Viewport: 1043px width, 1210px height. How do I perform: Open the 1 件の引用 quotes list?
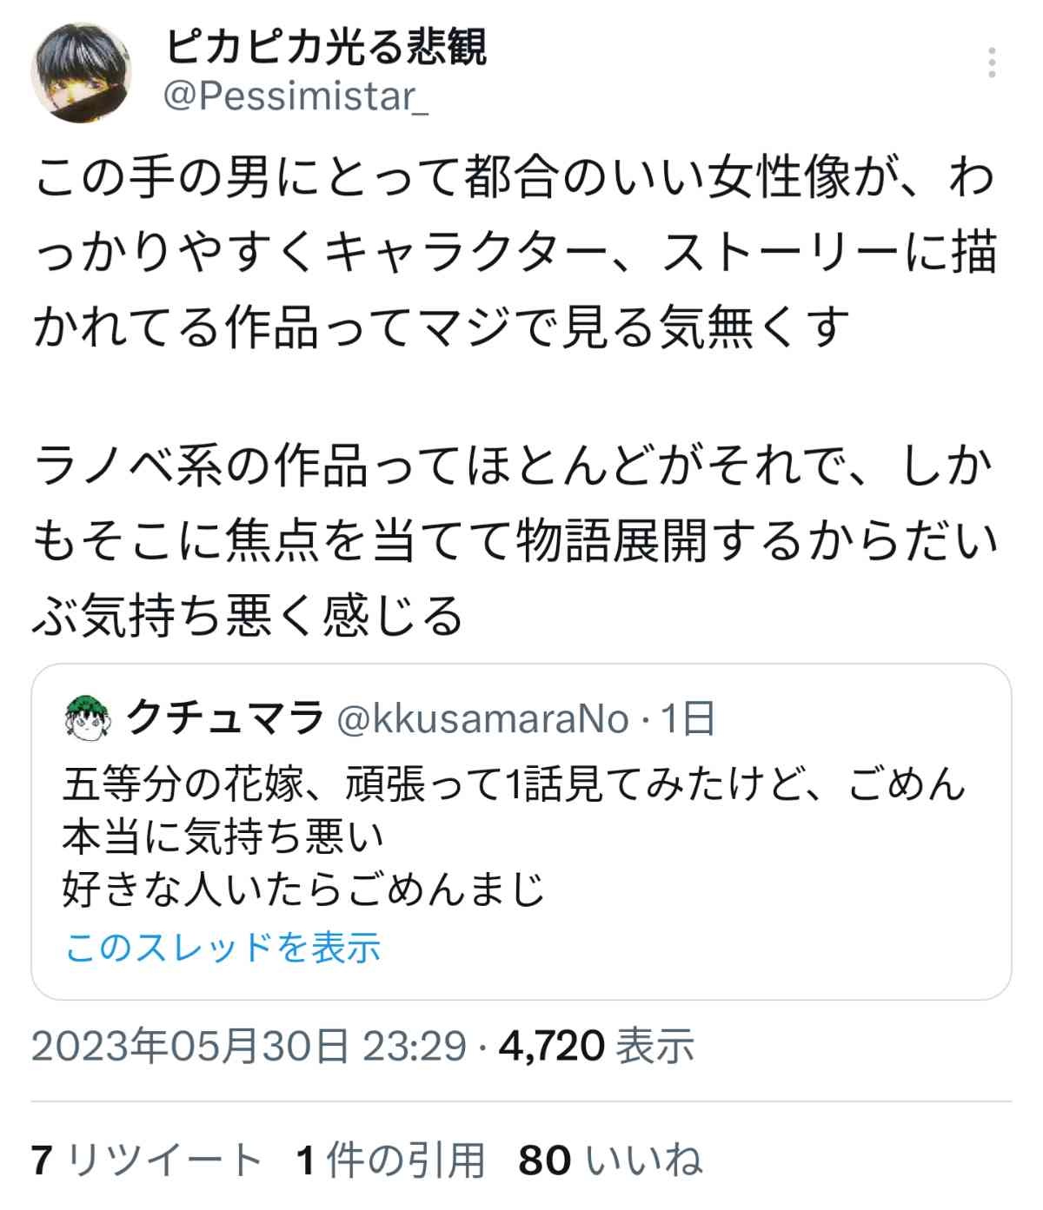(x=390, y=1160)
